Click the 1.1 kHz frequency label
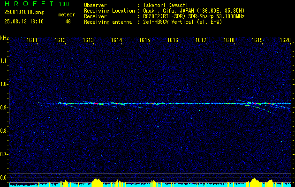 coord(3,61)
